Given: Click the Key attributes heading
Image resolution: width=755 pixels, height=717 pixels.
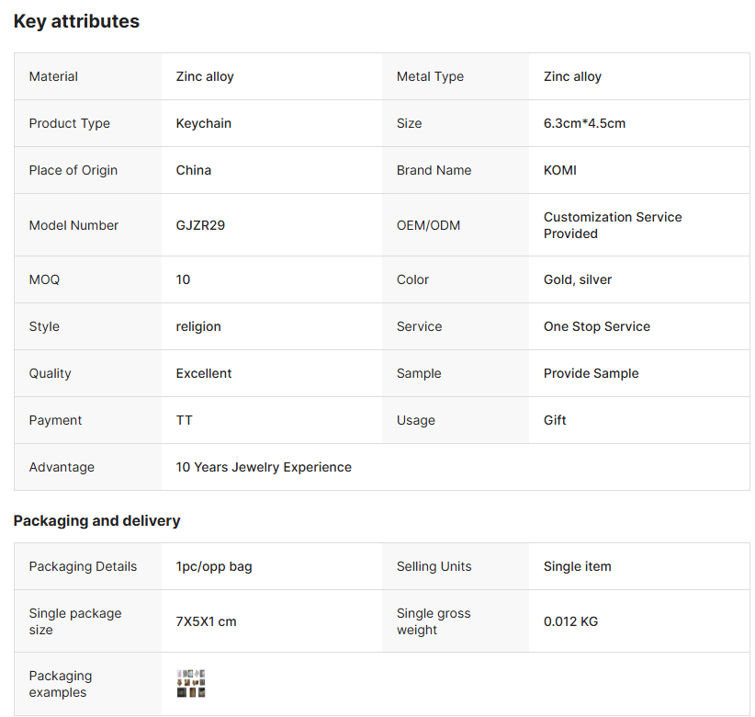Looking at the screenshot, I should 76,21.
